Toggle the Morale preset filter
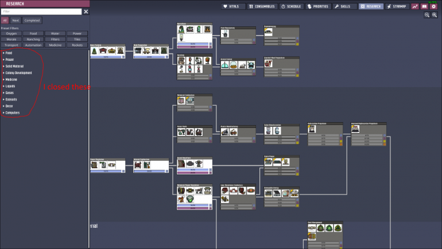442x249 pixels. (x=11, y=39)
